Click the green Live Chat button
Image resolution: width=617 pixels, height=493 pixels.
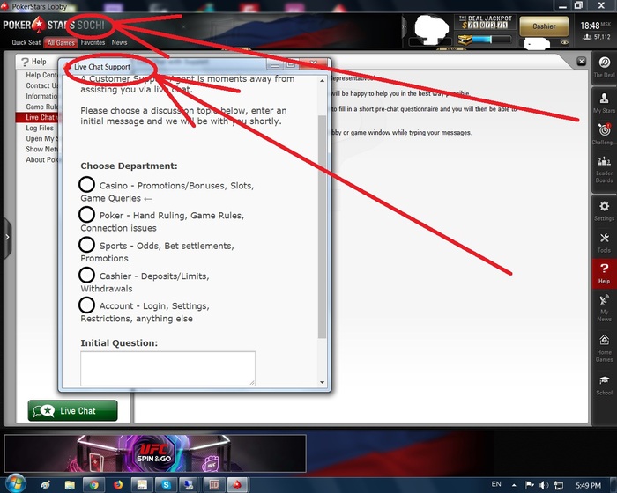click(73, 410)
